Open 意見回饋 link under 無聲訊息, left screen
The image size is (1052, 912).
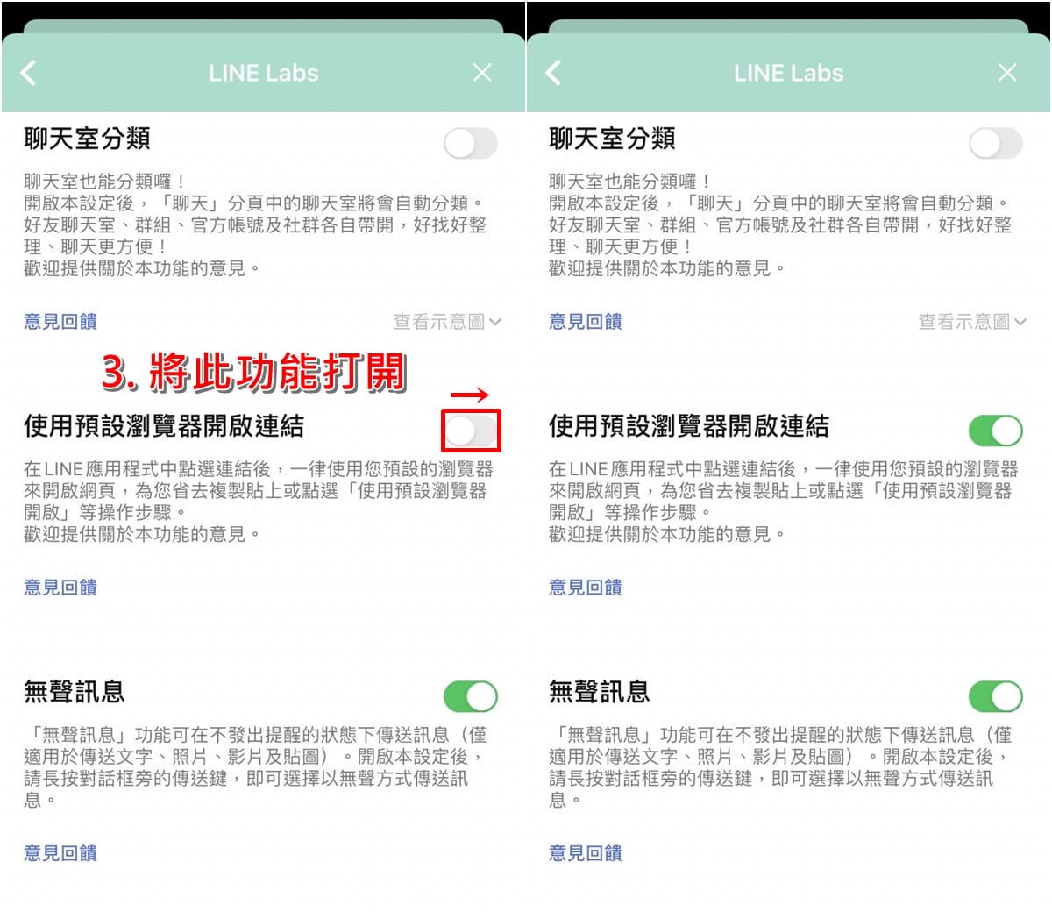coord(60,853)
